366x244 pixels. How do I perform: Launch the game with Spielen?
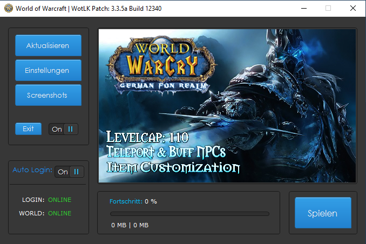click(323, 213)
